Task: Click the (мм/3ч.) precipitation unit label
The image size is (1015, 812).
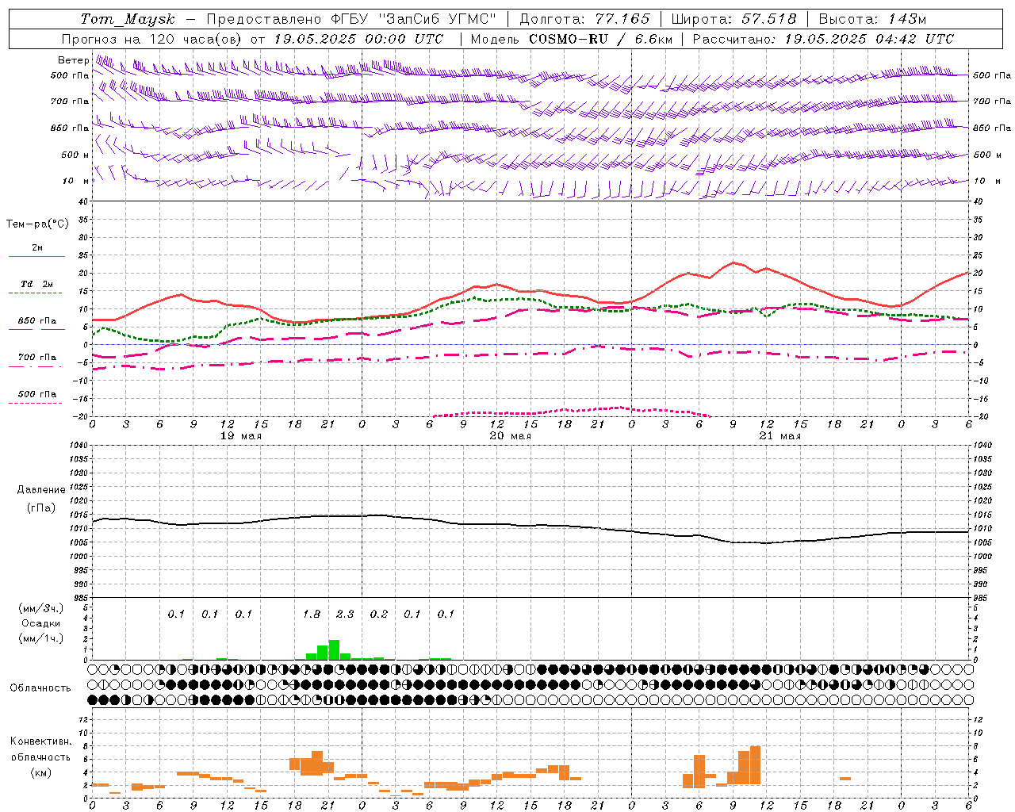Action: click(x=40, y=608)
